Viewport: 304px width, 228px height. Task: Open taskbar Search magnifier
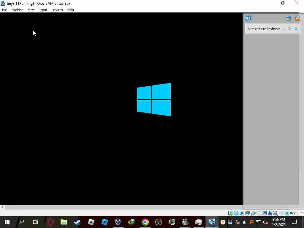point(21,222)
